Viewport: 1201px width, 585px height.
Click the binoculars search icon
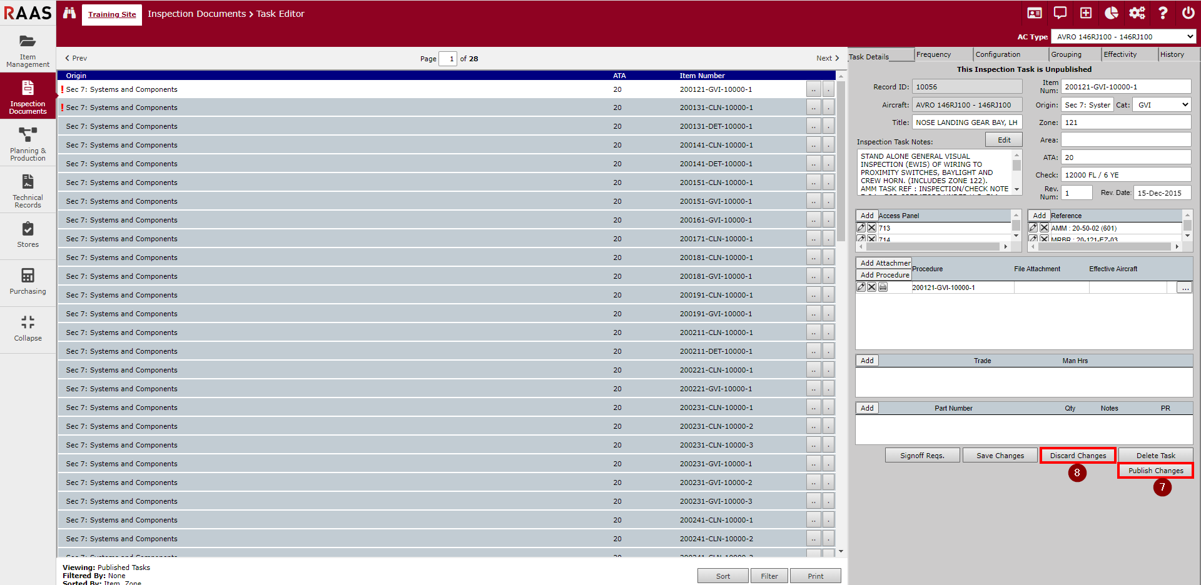pos(69,13)
